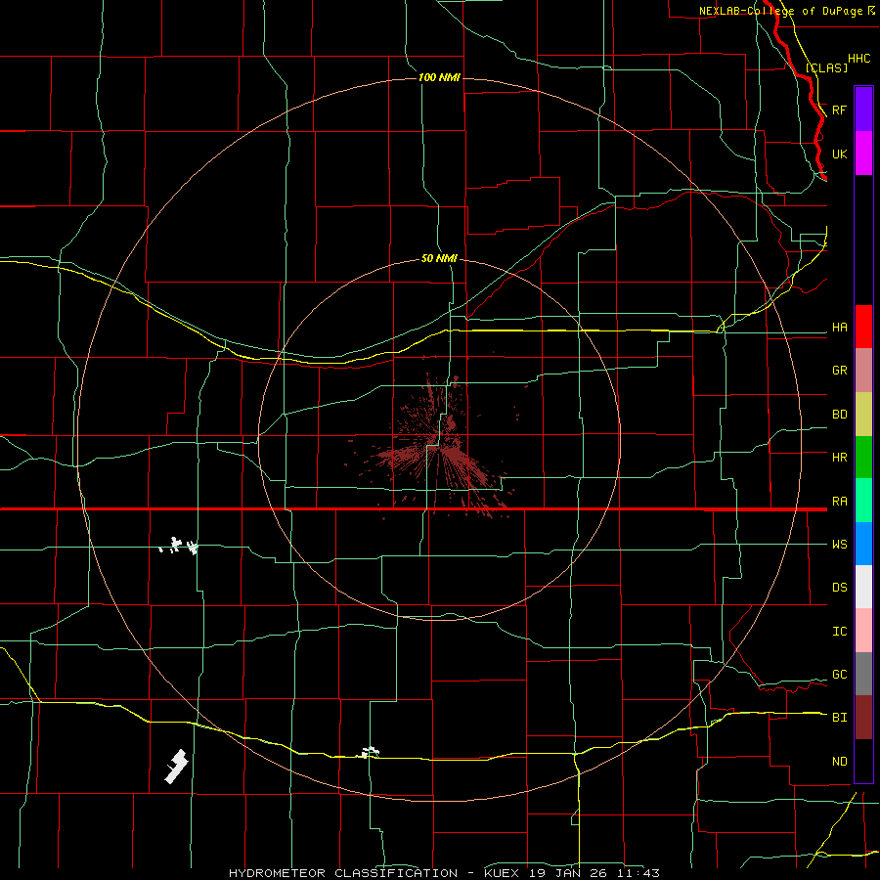Click the HHC product code text
Viewport: 880px width, 880px height.
coord(858,59)
